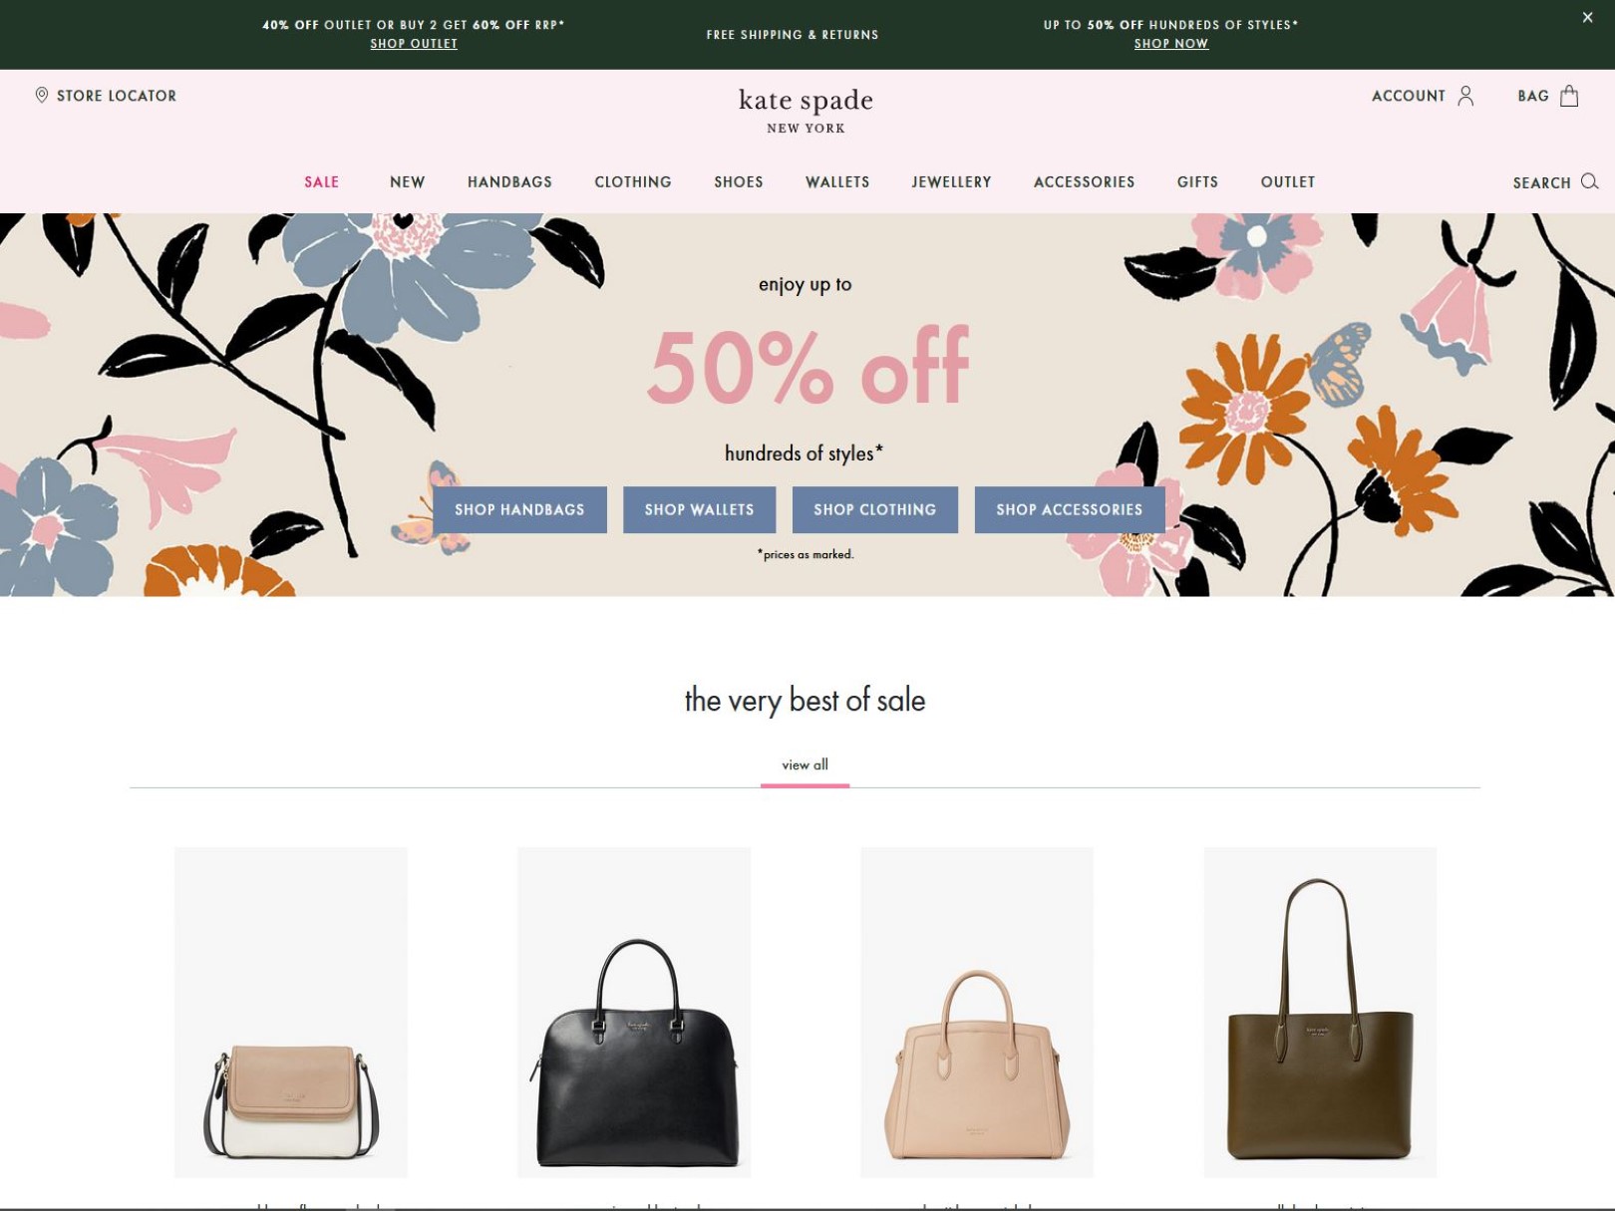
Task: Open the olive green tote thumbnail
Action: pyautogui.click(x=1320, y=1012)
